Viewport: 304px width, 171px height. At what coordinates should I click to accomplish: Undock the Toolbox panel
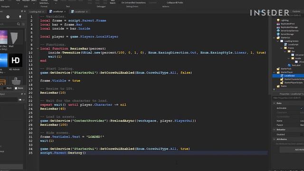pyautogui.click(x=22, y=11)
